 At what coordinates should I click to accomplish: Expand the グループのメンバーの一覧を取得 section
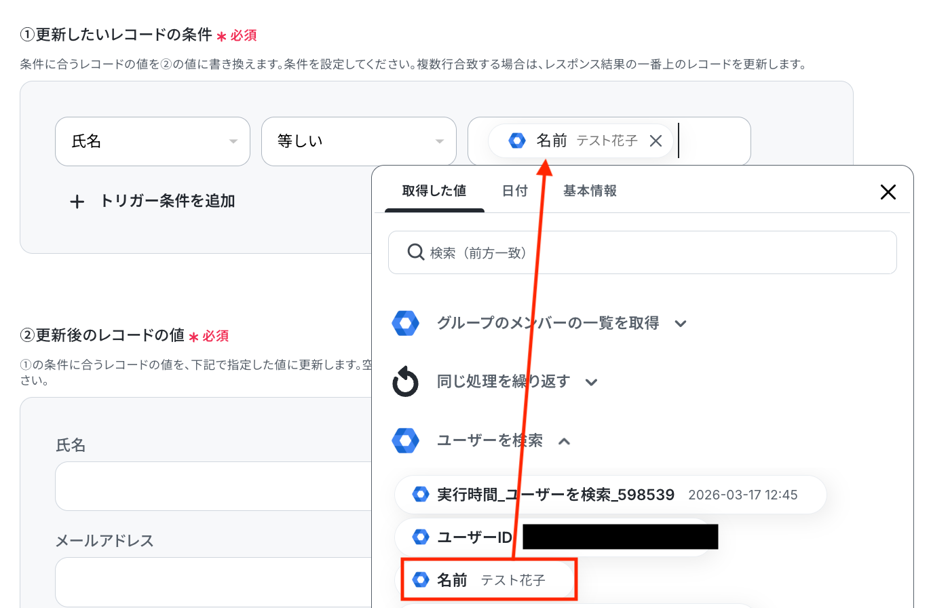pyautogui.click(x=681, y=323)
